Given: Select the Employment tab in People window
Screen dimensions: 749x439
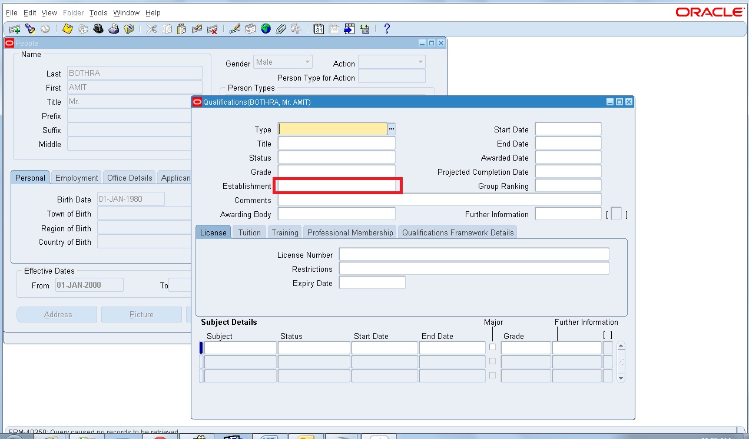Looking at the screenshot, I should [x=75, y=177].
